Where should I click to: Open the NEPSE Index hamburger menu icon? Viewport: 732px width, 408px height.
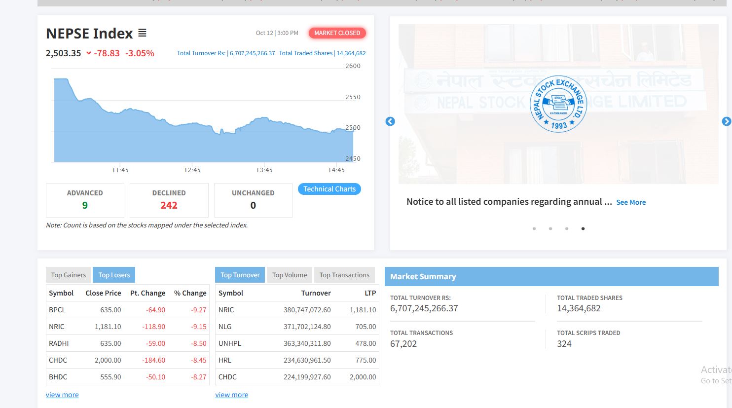coord(142,33)
